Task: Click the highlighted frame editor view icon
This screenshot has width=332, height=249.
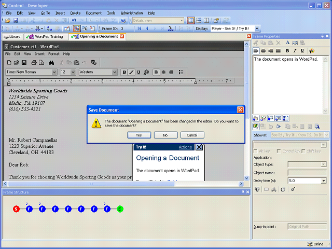Action: [77, 29]
